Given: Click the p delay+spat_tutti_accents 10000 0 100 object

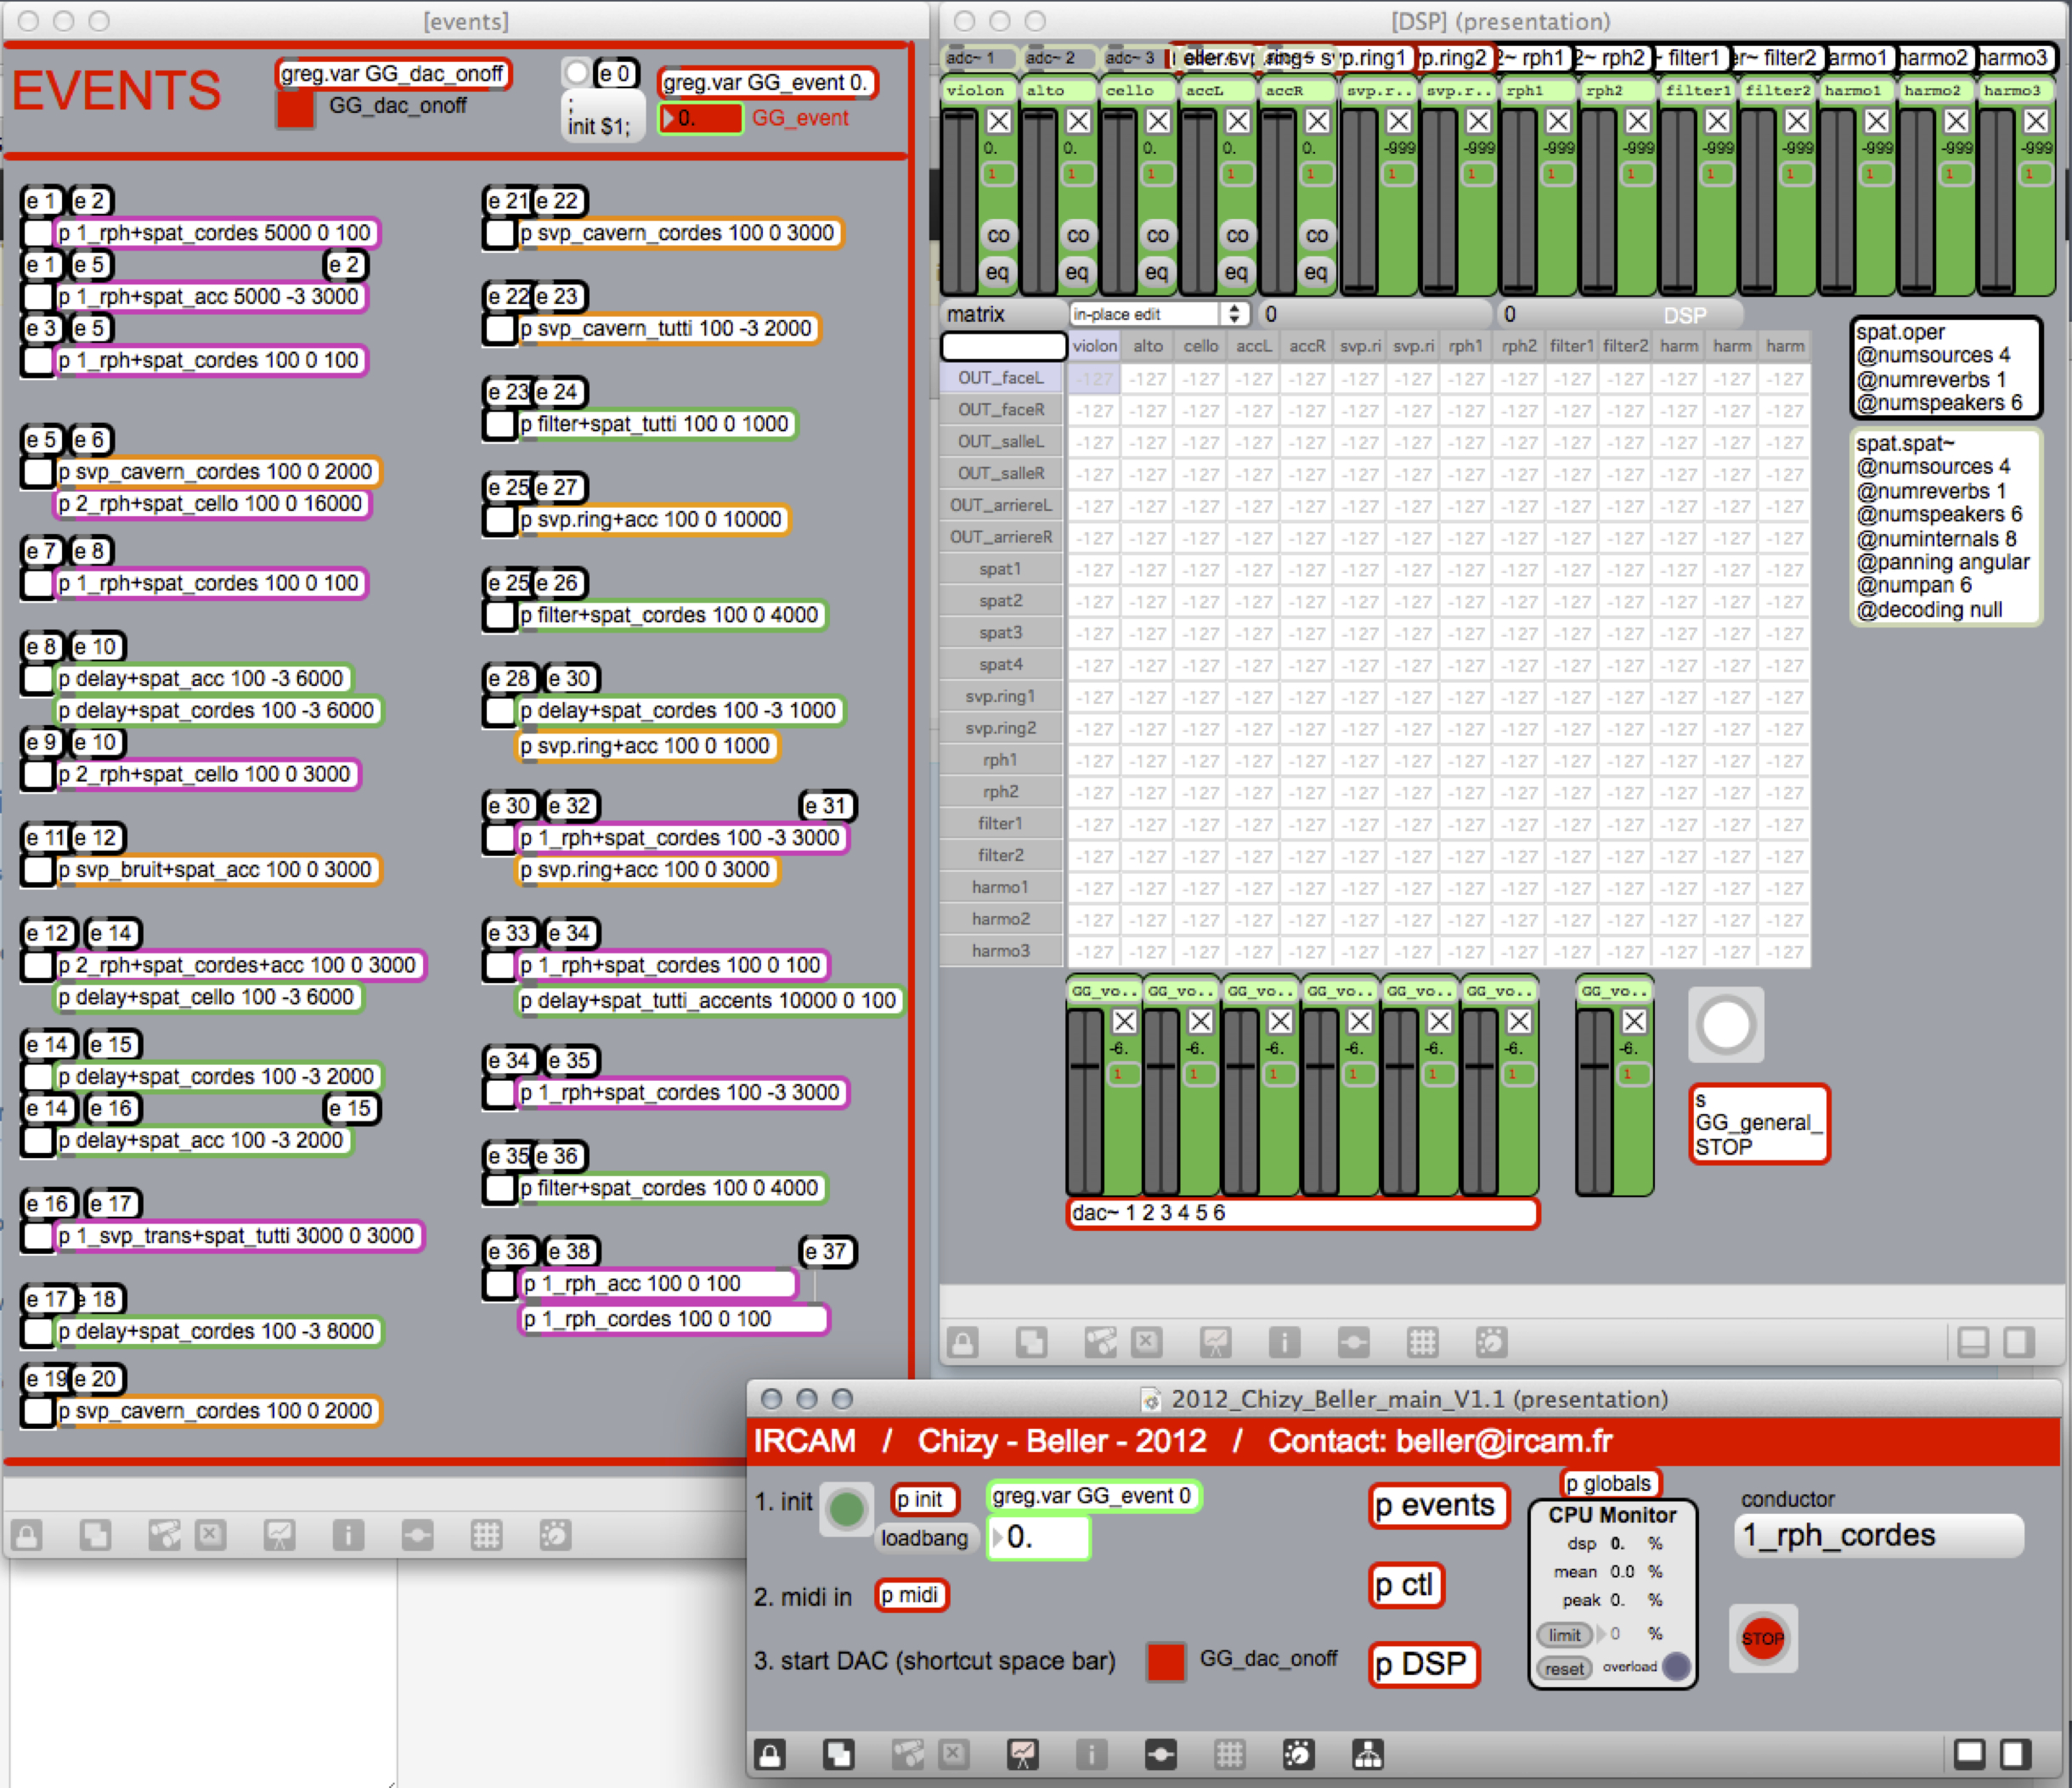Looking at the screenshot, I should tap(709, 1000).
